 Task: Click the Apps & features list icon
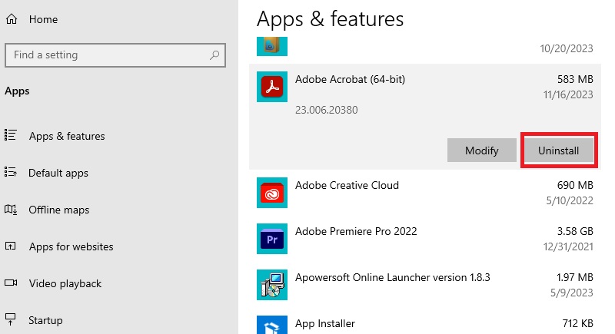pos(11,135)
